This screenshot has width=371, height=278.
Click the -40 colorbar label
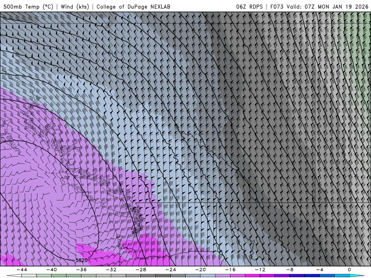click(51, 270)
